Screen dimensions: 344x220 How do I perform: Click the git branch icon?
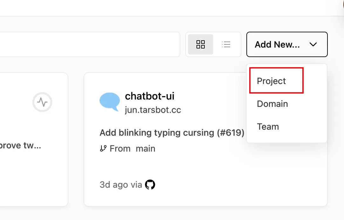103,148
